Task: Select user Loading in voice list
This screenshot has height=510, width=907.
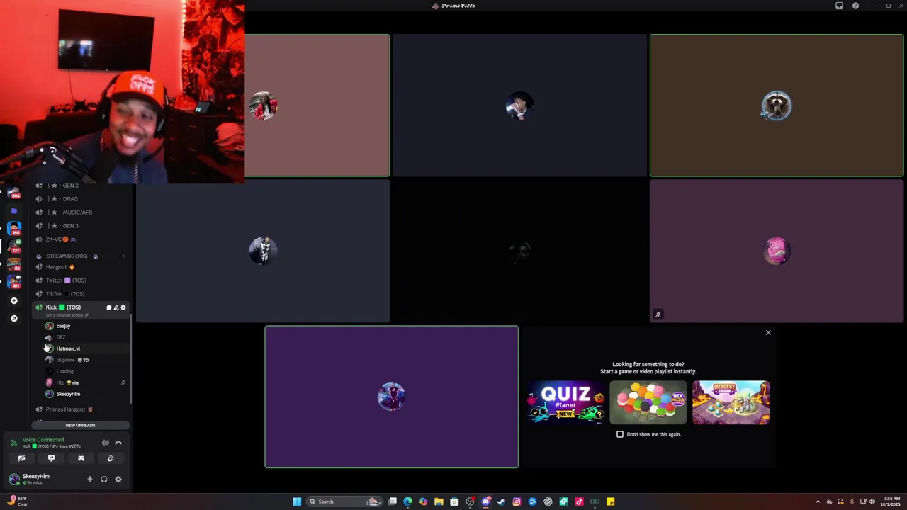Action: (86, 371)
